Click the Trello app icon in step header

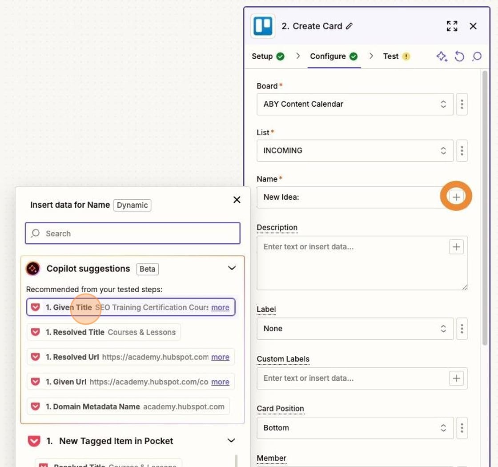(263, 26)
